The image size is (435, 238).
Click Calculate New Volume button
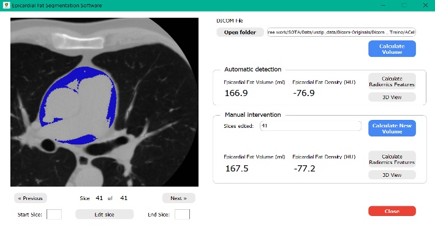click(391, 128)
